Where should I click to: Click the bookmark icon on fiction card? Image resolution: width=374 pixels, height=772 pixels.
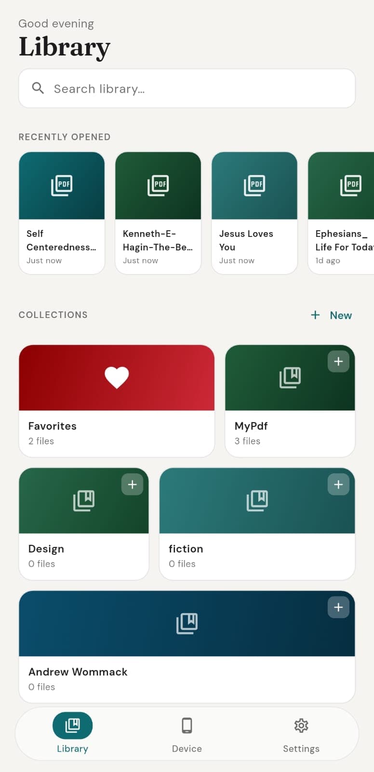click(x=257, y=500)
